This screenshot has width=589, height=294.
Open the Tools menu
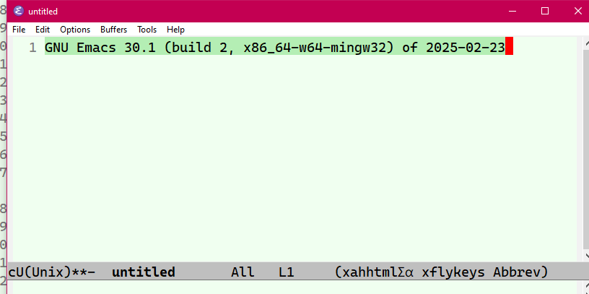[x=147, y=30]
